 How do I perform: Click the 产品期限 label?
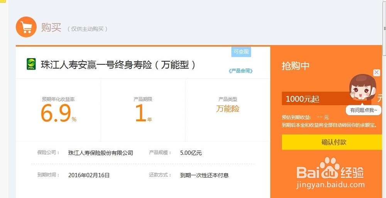click(x=143, y=99)
